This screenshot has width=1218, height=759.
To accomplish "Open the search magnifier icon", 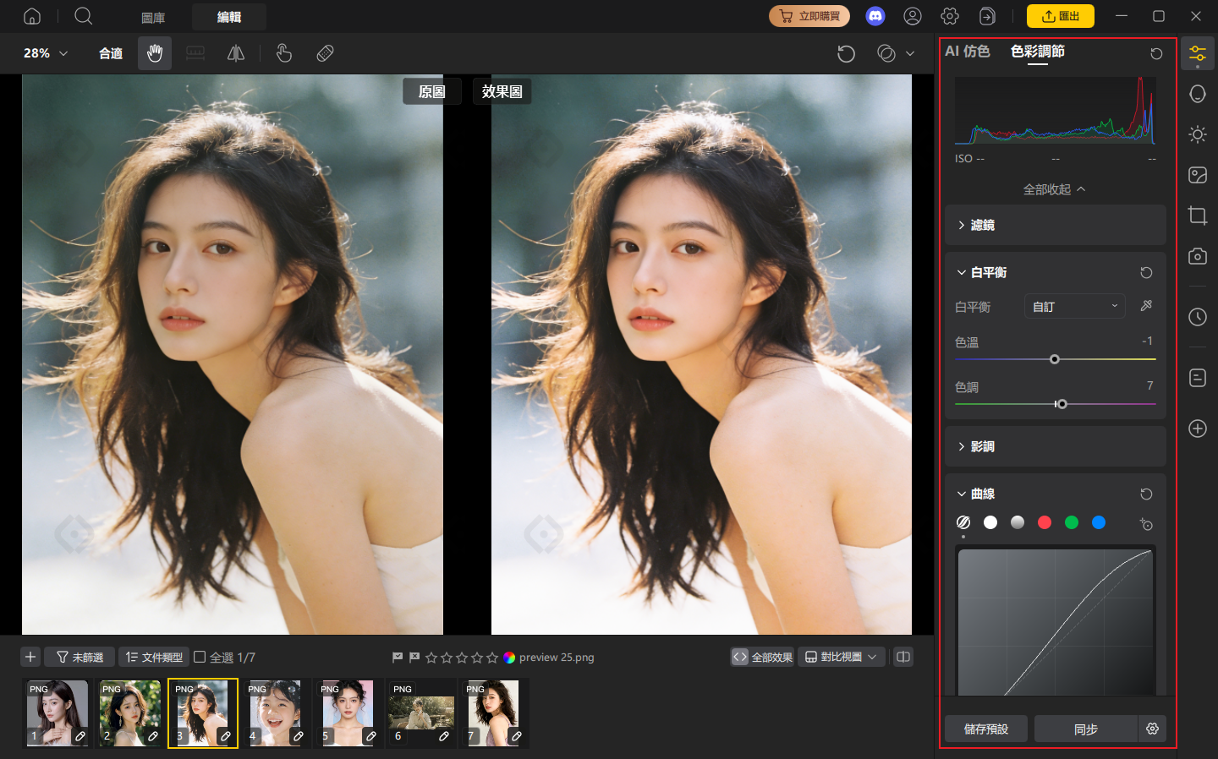I will coord(83,16).
